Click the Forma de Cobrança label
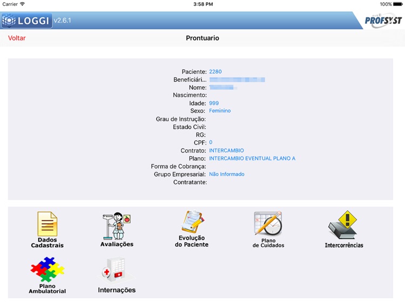 pyautogui.click(x=179, y=167)
